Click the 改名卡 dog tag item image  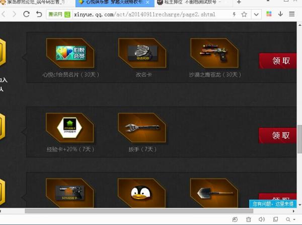(142, 53)
